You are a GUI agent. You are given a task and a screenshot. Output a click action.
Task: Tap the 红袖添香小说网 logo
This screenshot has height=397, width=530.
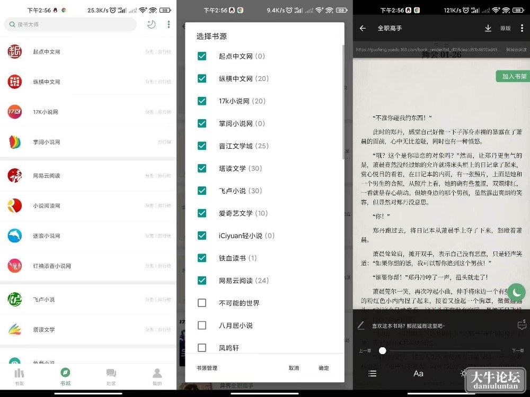pyautogui.click(x=14, y=266)
